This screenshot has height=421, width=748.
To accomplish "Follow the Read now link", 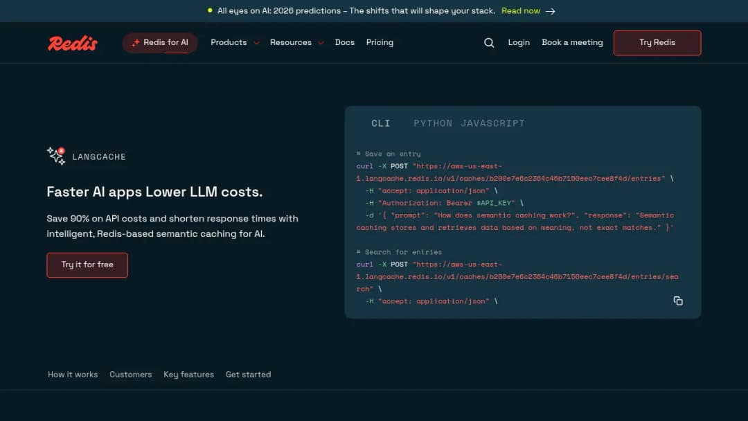I will 520,11.
